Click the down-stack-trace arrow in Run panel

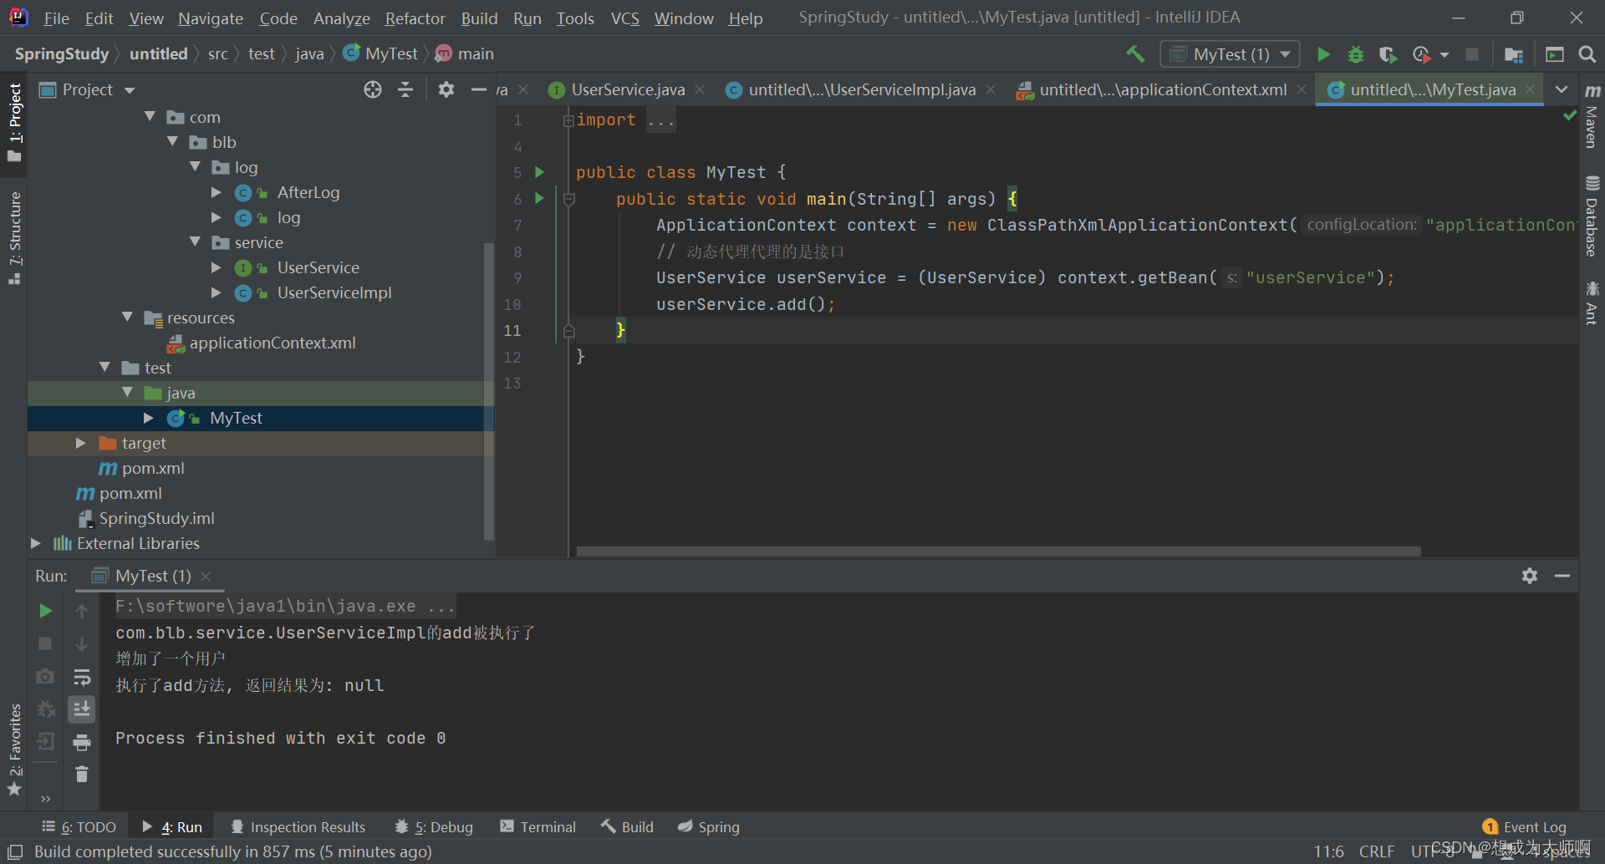(x=82, y=644)
